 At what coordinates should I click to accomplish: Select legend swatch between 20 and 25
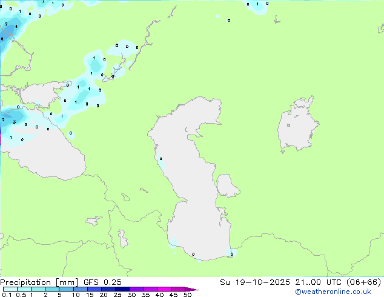[x=108, y=289]
